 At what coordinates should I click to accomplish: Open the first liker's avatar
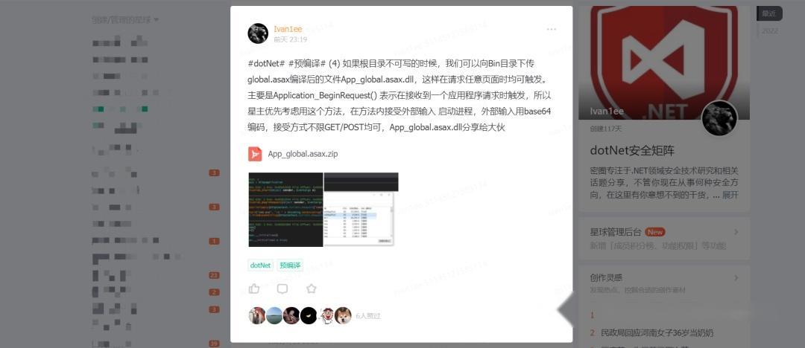point(256,316)
